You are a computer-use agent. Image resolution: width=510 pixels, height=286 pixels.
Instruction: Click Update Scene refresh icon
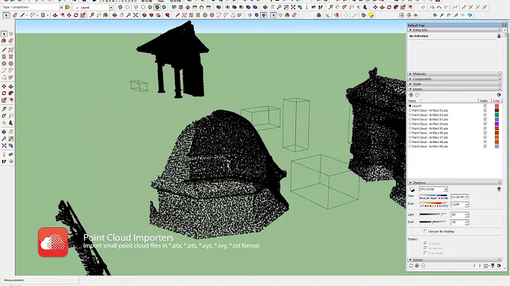tap(411, 265)
